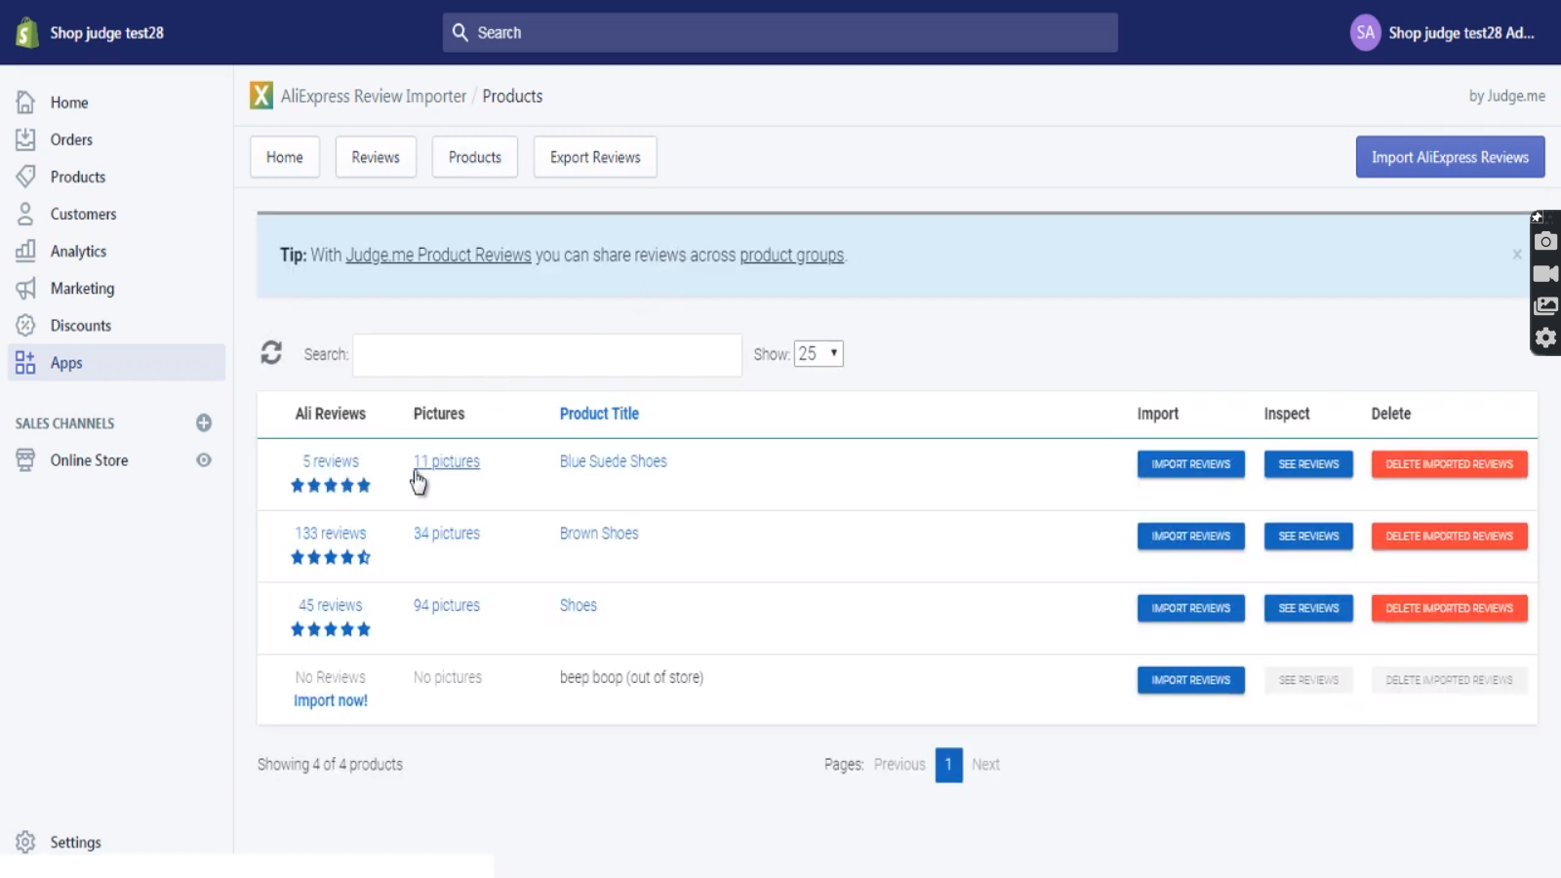Add a sales channel with plus icon
The width and height of the screenshot is (1561, 878).
[x=204, y=422]
